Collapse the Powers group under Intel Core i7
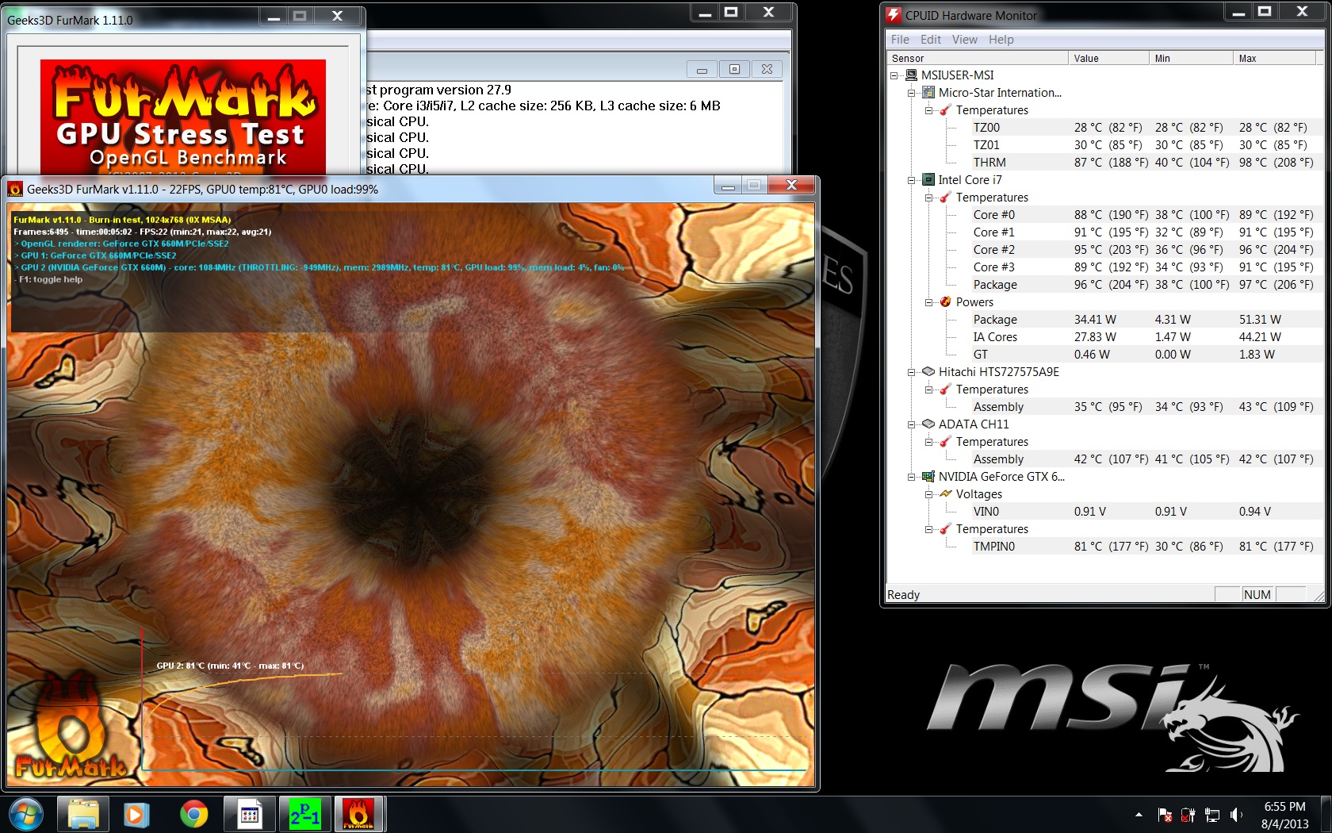 point(929,302)
